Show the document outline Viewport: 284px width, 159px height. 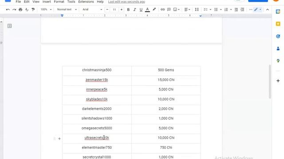[x=10, y=26]
